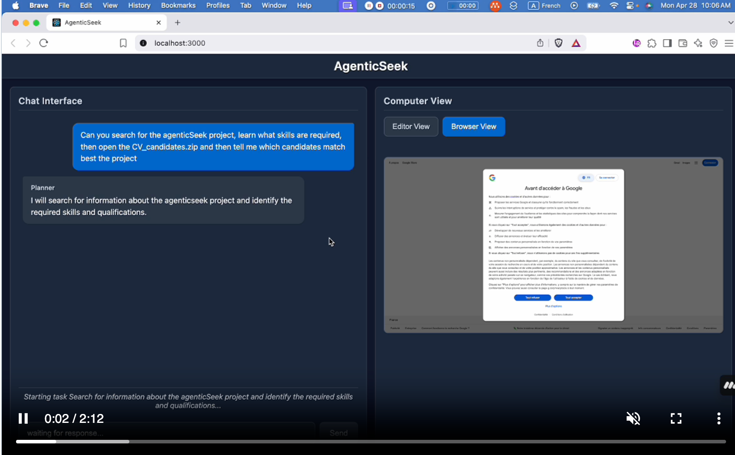Stop the recording at 00:00:15

380,6
